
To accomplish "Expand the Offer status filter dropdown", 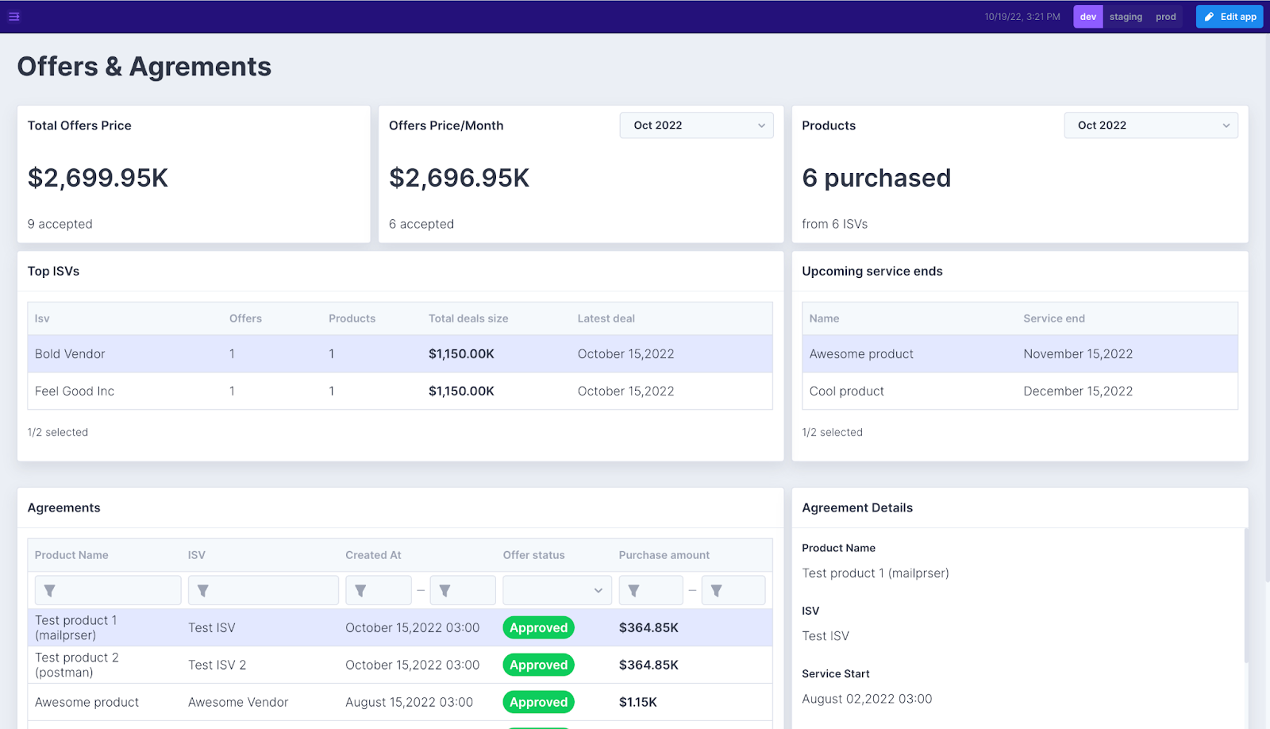I will (557, 591).
